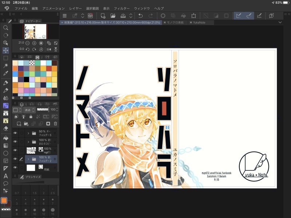
Task: Open the ナビゲーター palette tab
Action: [31, 21]
